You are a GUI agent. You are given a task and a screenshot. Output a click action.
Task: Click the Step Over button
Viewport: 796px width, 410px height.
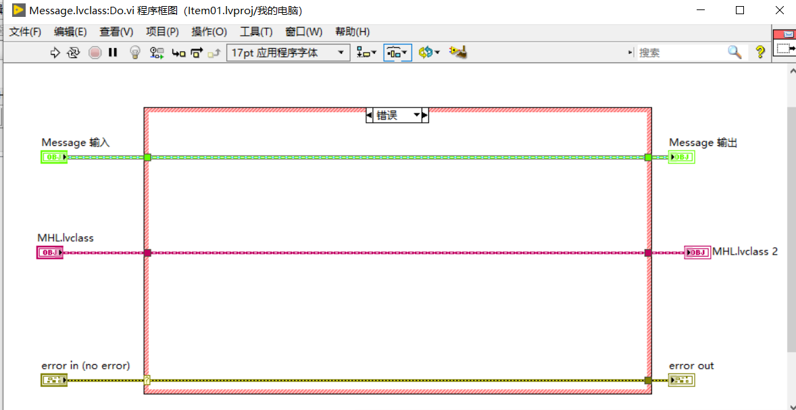click(x=197, y=52)
